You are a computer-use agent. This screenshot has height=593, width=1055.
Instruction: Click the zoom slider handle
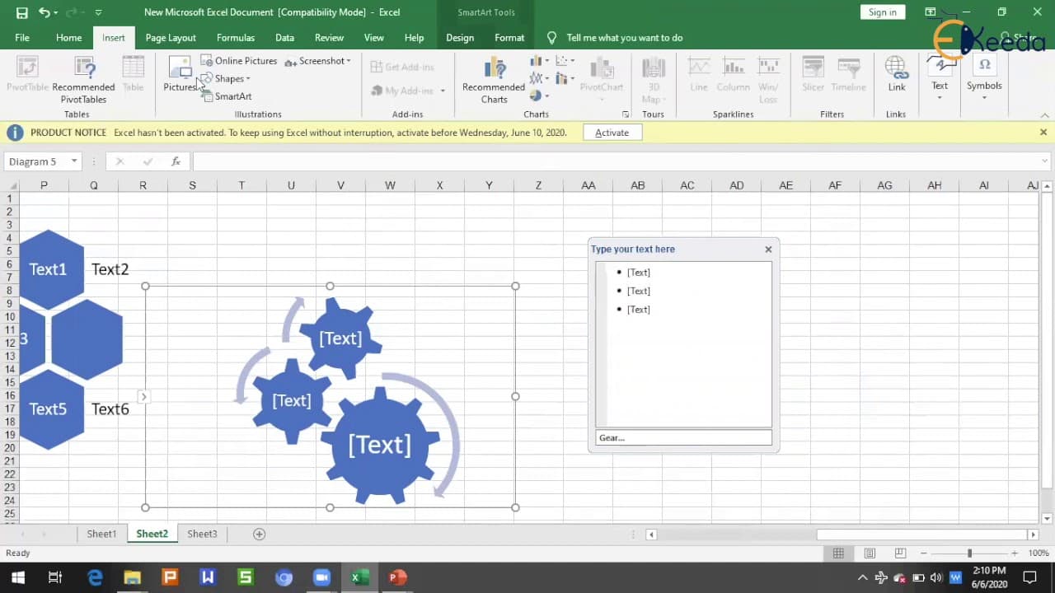coord(969,553)
